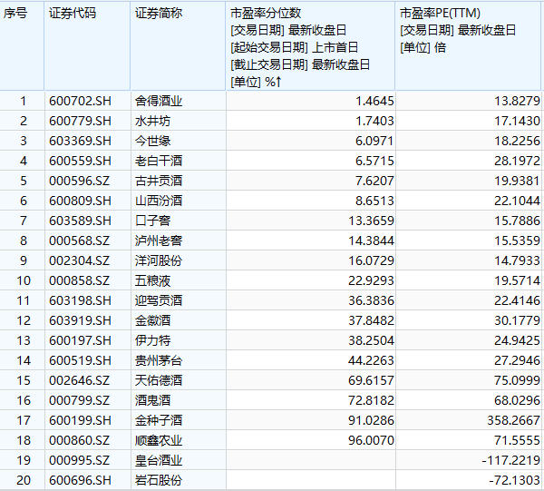Select the 五粮液 row name cell
Image resolution: width=544 pixels, height=491 pixels.
152,280
